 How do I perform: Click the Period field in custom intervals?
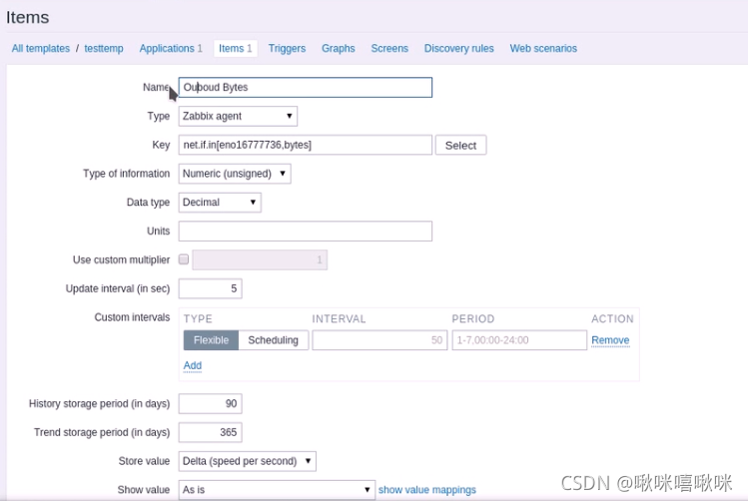[519, 340]
